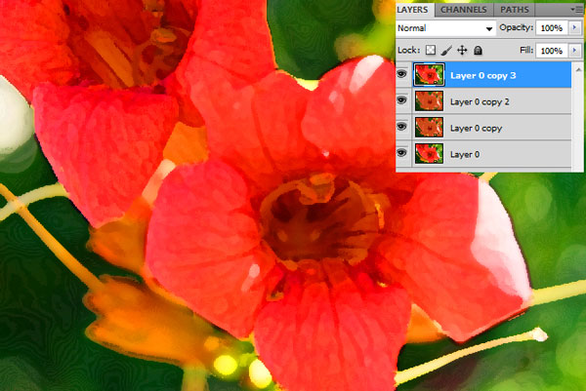
Task: Open the Normal blend mode dropdown
Action: point(445,28)
